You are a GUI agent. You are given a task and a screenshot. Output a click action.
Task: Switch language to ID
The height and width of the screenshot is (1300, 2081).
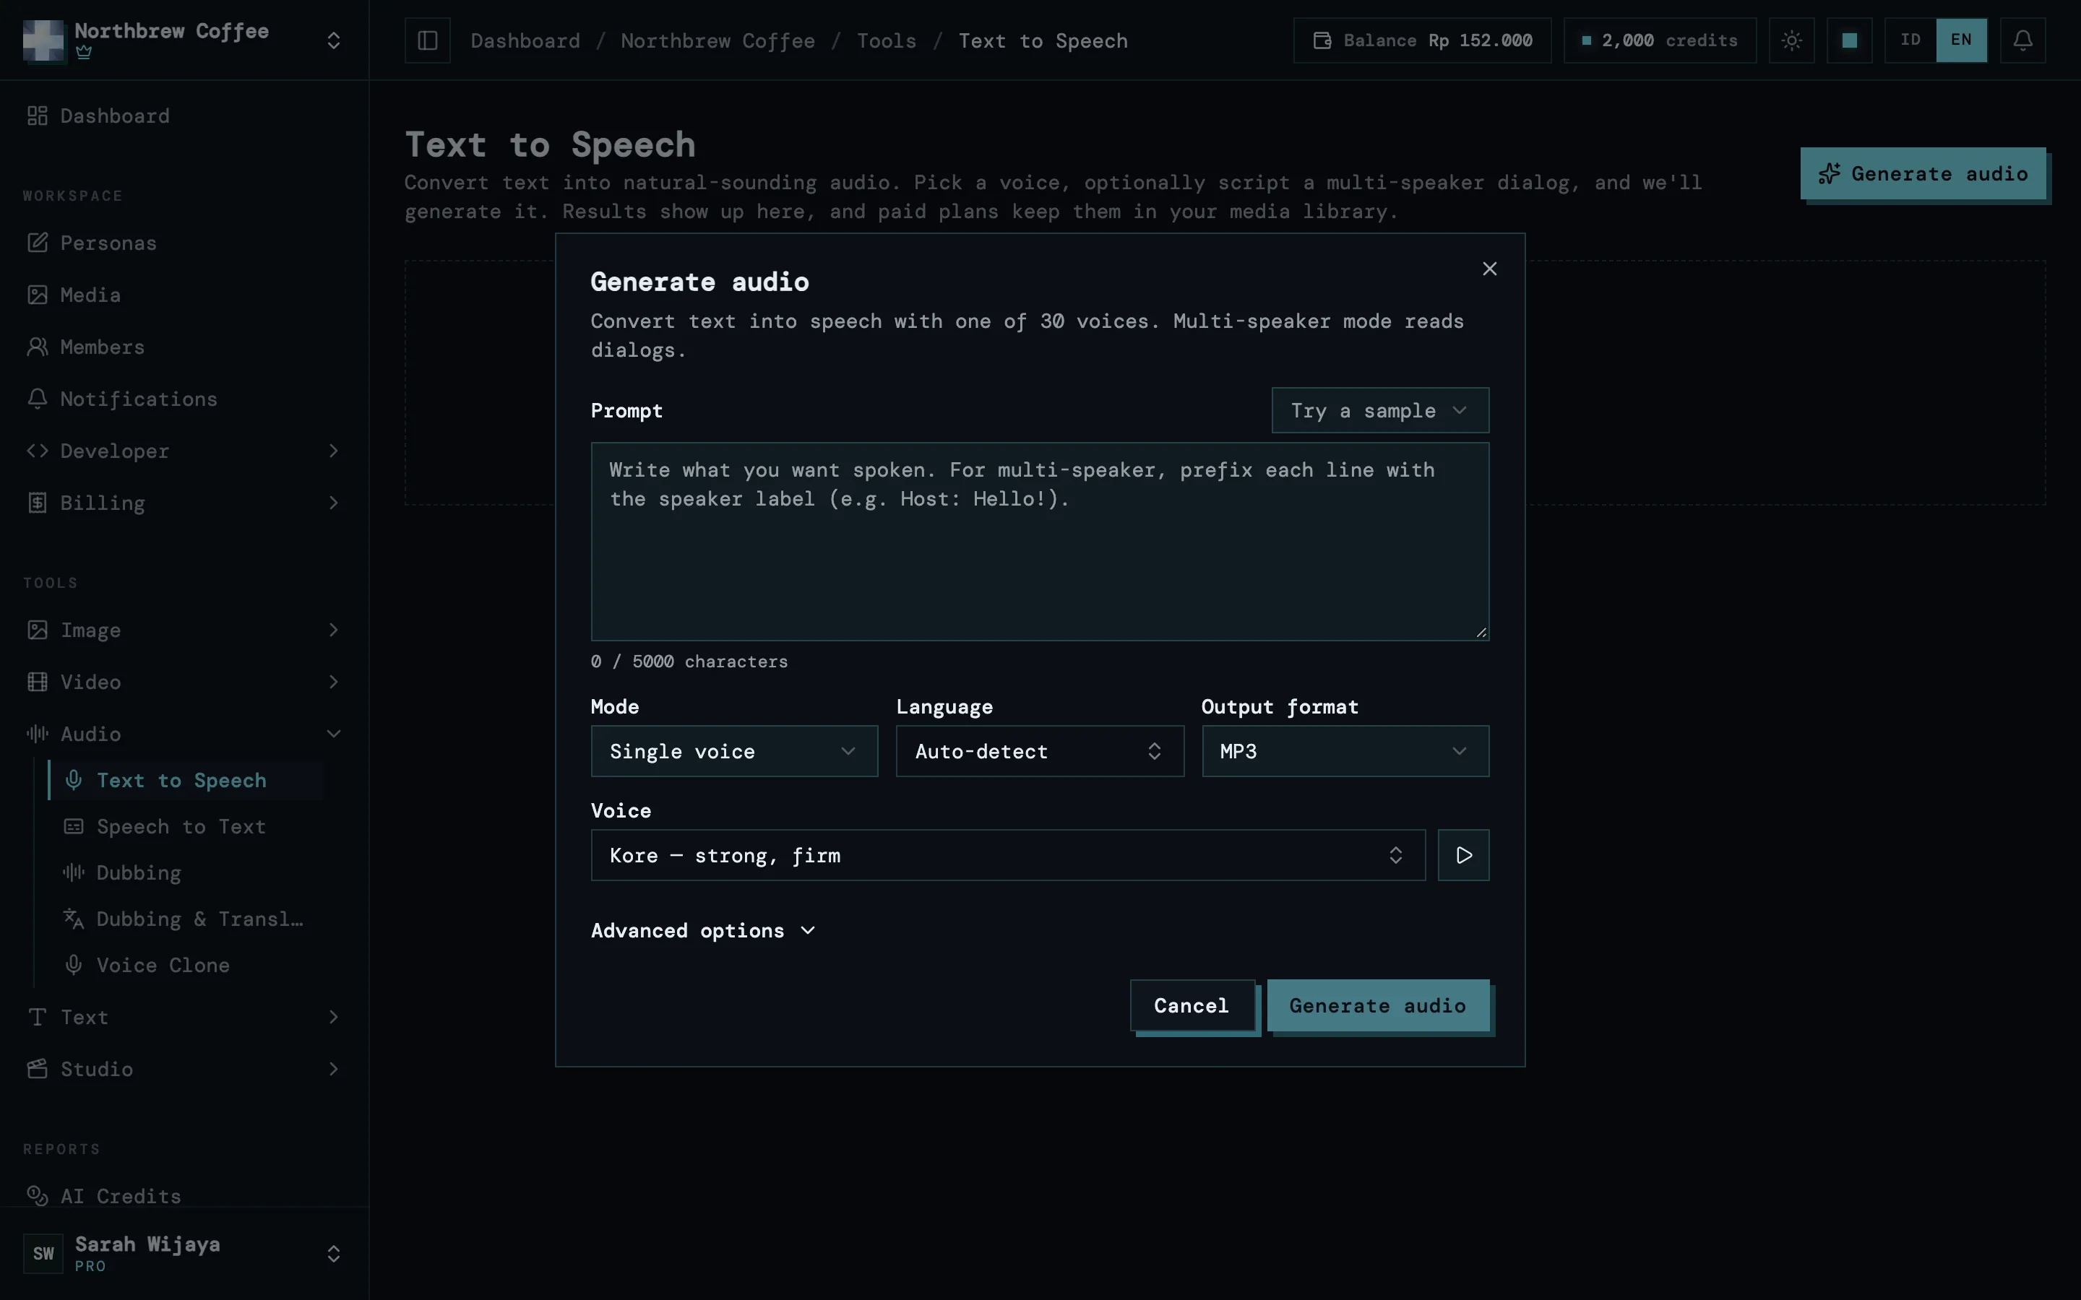[1910, 40]
